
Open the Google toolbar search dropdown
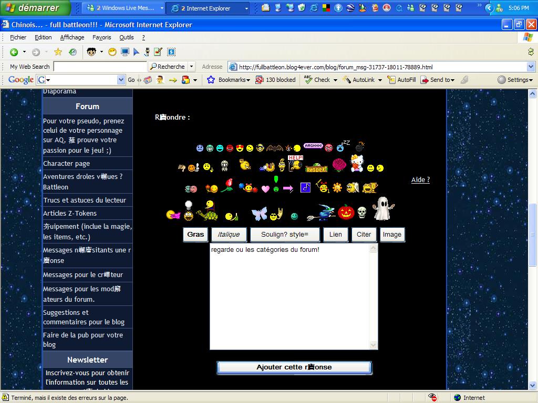pos(121,80)
